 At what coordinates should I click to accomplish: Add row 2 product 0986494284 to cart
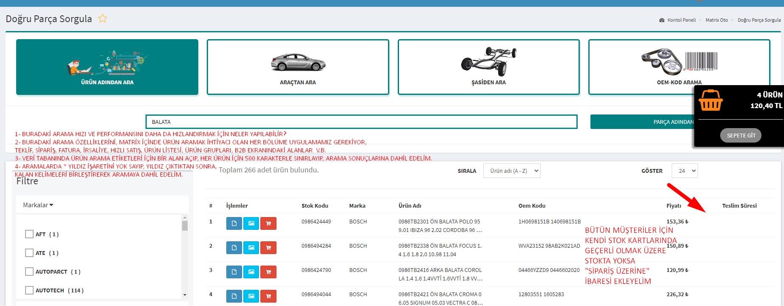coord(268,248)
